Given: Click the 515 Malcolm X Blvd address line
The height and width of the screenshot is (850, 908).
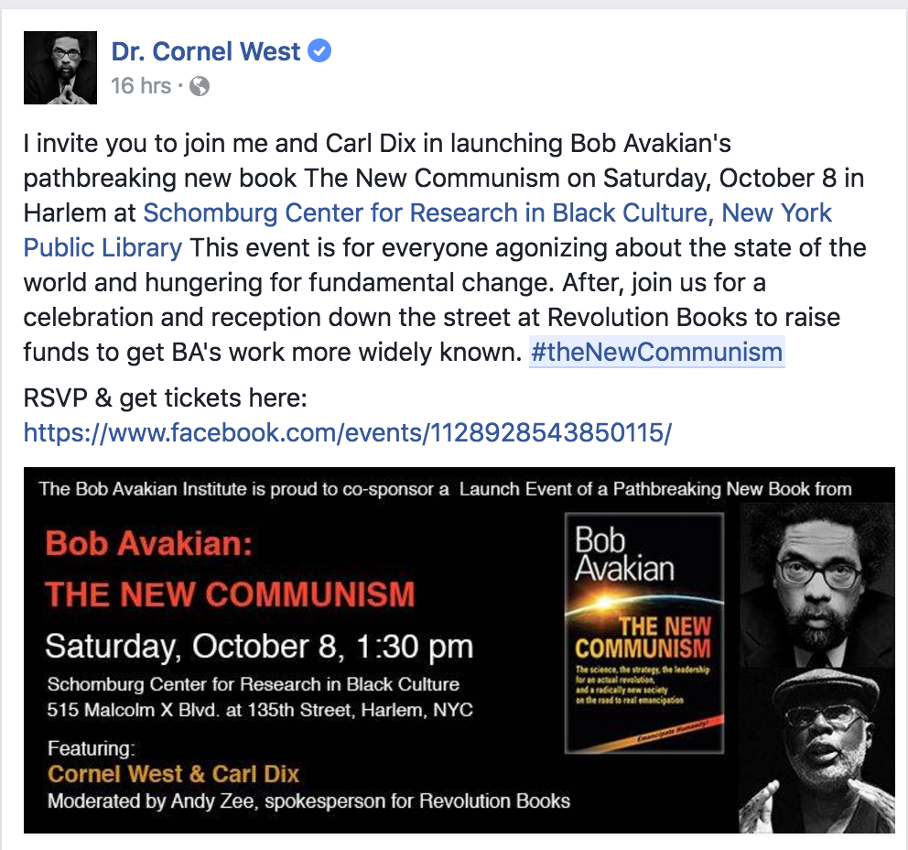Looking at the screenshot, I should pyautogui.click(x=260, y=710).
